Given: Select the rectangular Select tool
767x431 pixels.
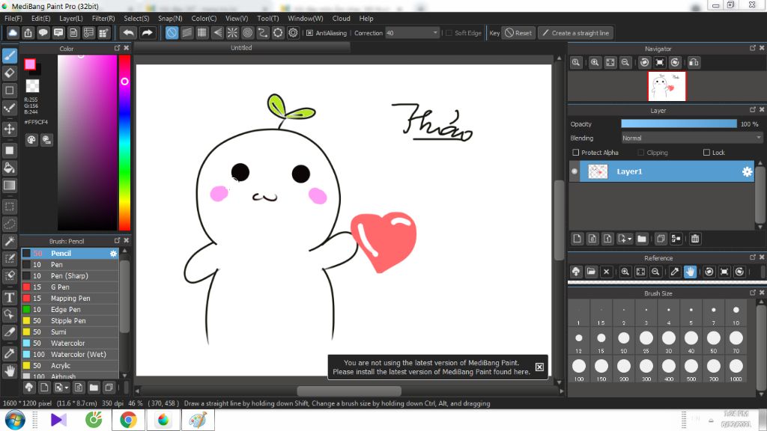Looking at the screenshot, I should (x=10, y=207).
